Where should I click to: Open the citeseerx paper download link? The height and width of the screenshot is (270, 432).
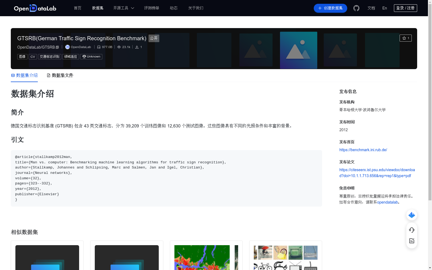point(377,173)
